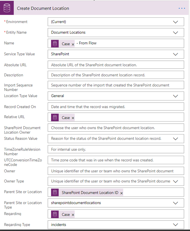Image resolution: width=190 pixels, height=231 pixels.
Task: Click the SharePoint Document Location ID token label
Action: [90, 193]
